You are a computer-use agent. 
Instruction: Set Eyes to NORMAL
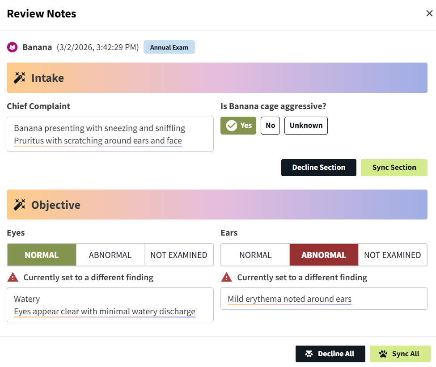click(42, 255)
